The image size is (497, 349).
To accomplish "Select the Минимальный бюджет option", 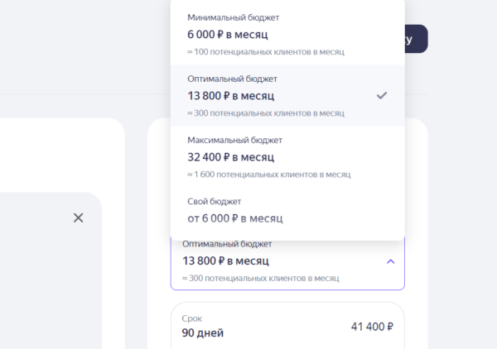I will click(287, 34).
